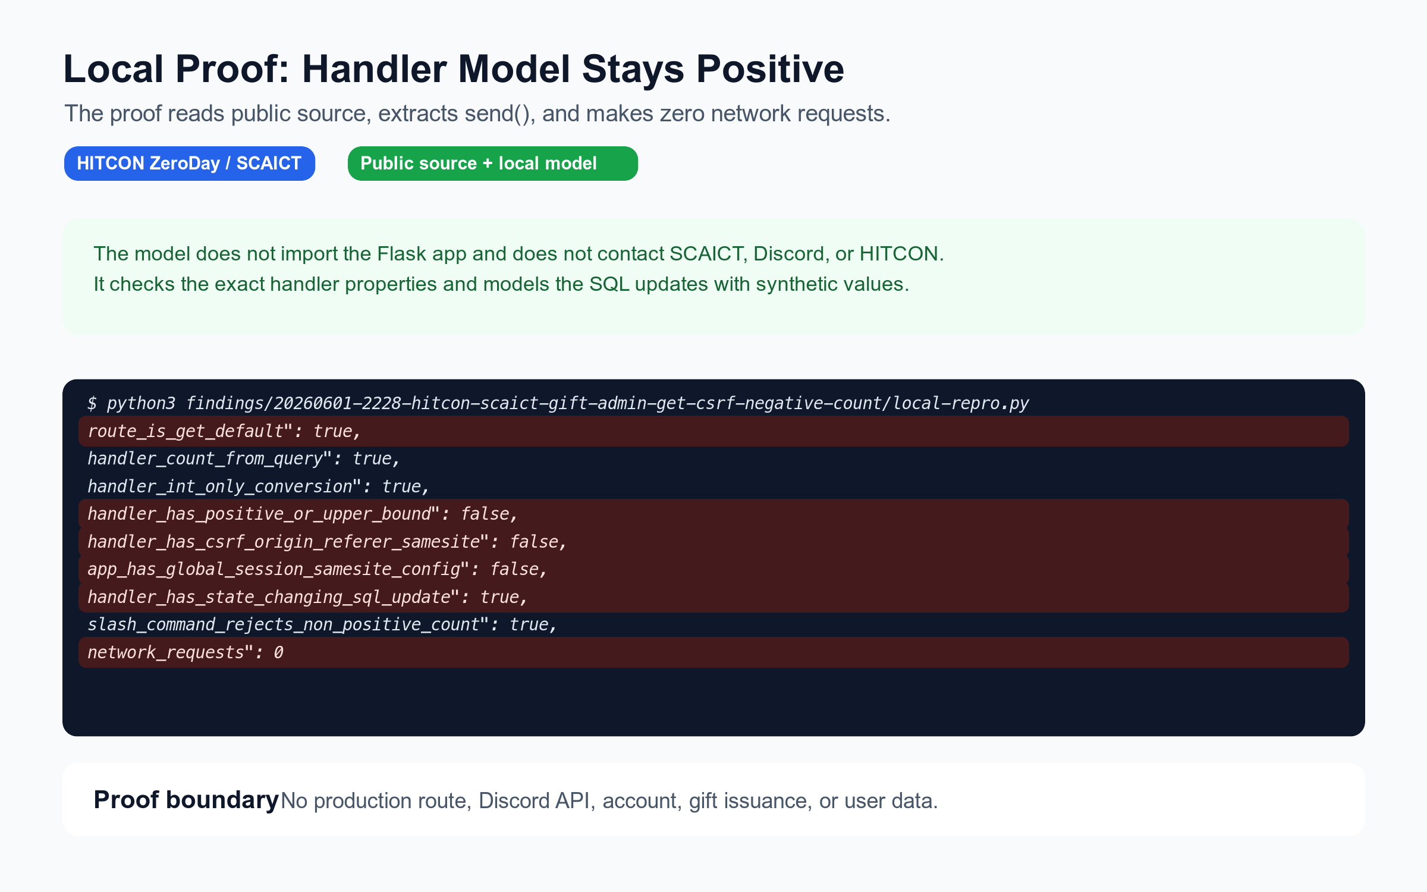Click the Public source + local model badge
1427x892 pixels.
click(x=493, y=164)
